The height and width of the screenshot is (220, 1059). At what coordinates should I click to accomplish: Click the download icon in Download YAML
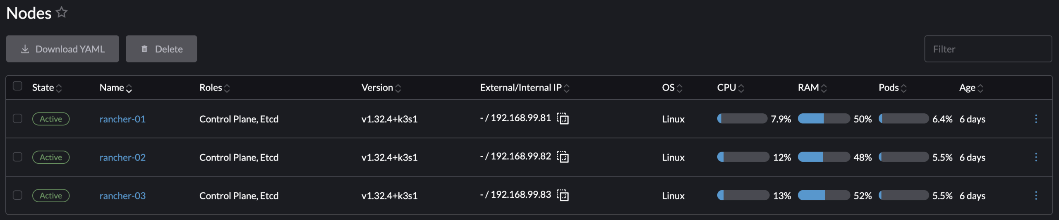point(25,49)
